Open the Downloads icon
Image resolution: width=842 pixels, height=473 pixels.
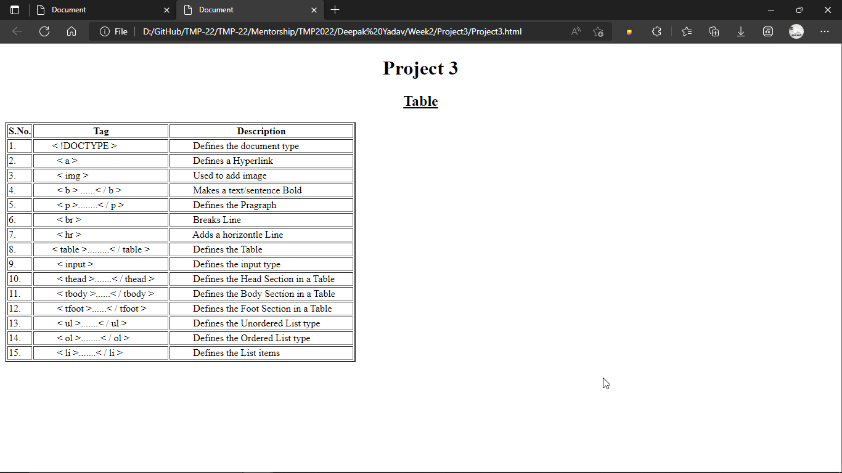tap(741, 31)
